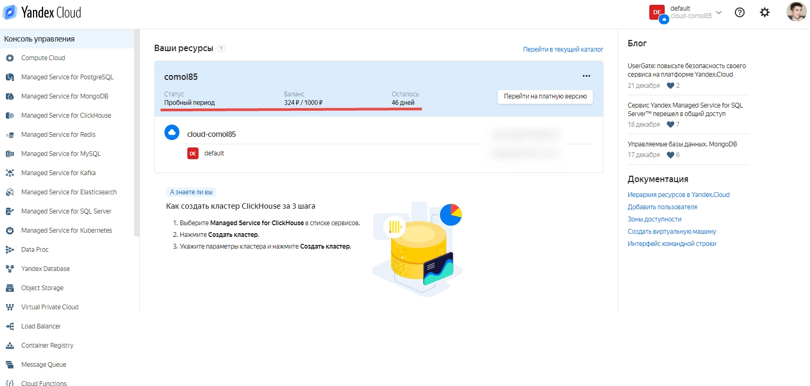Screen dimensions: 810x386
Task: Open Управляемые базы данных. MongoDB blog post
Action: tap(682, 144)
